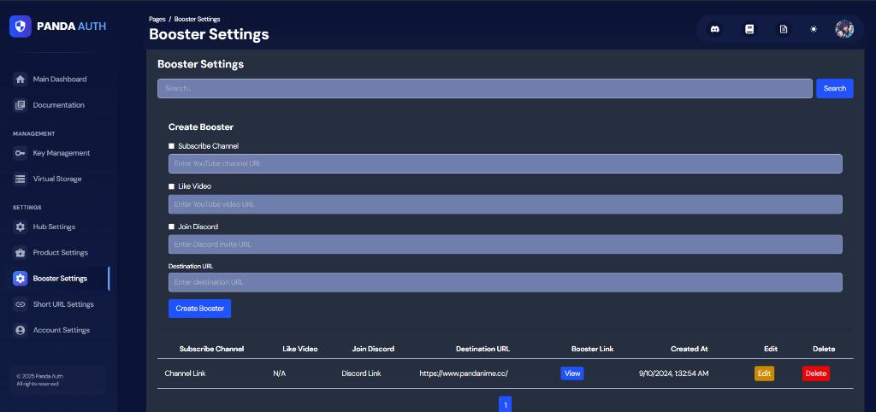Enable the Like Video checkbox
The image size is (876, 412).
[171, 186]
